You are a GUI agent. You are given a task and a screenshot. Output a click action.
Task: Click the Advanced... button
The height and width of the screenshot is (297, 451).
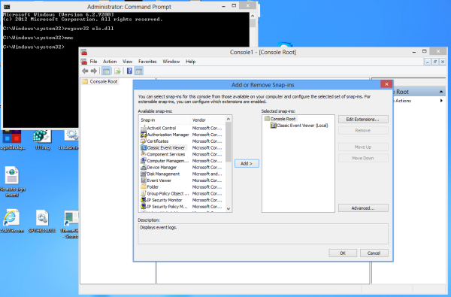click(363, 208)
